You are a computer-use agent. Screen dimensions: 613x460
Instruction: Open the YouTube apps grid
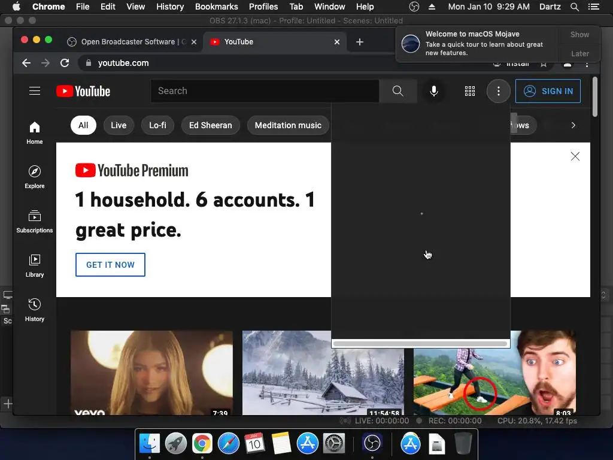[469, 91]
